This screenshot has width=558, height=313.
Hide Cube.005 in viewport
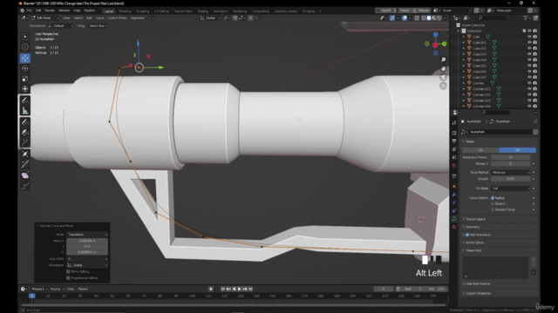coord(529,66)
